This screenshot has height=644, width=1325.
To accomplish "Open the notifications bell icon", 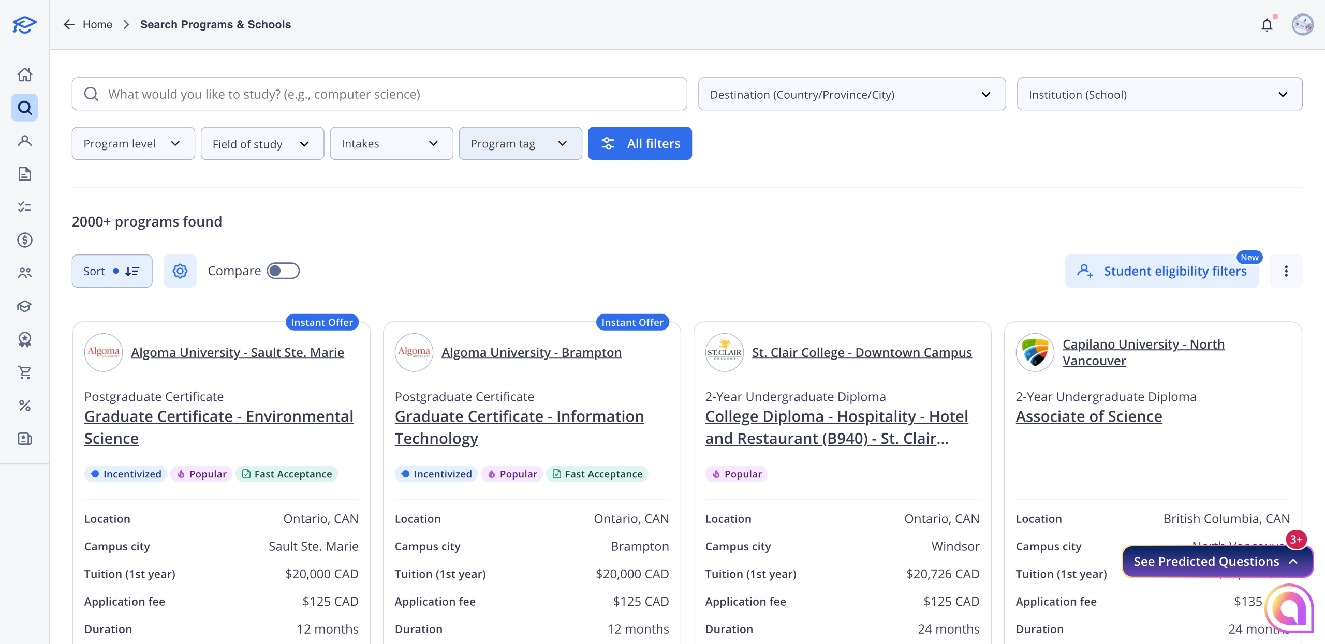I will coord(1267,25).
